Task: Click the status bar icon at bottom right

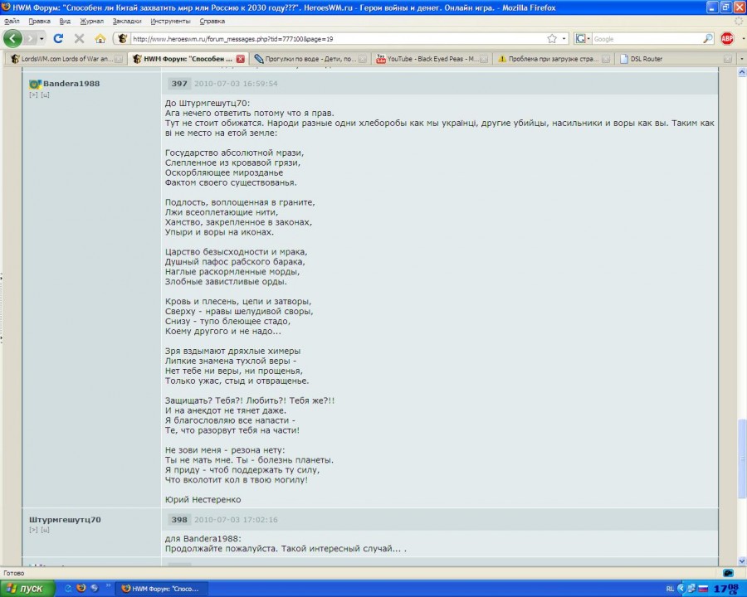Action: 728,573
